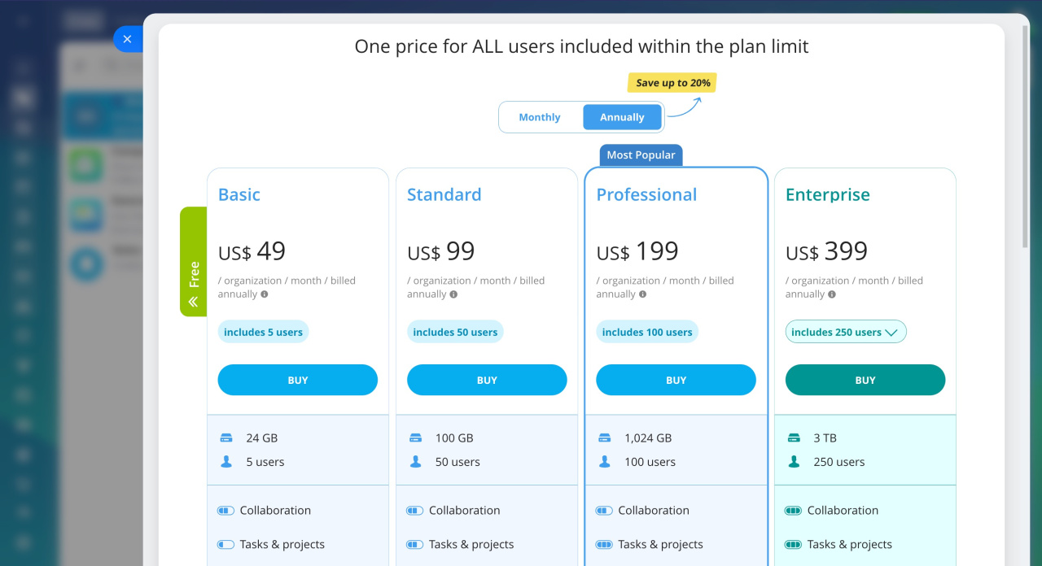Click info icon under Professional plan price
Screen dimensions: 1042x566
(643, 294)
